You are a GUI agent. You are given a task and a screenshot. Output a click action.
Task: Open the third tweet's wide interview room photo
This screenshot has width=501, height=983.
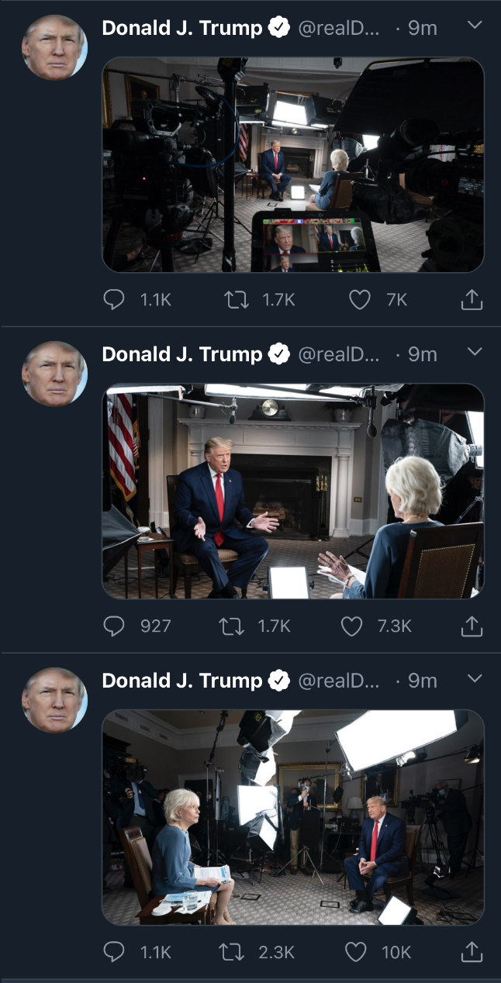pyautogui.click(x=293, y=817)
